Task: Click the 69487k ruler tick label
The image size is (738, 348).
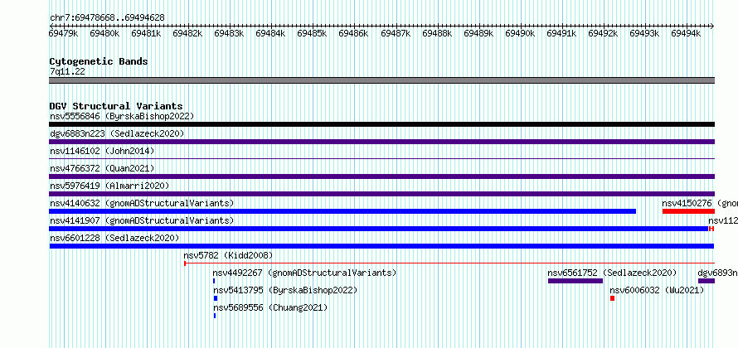Action: click(396, 33)
